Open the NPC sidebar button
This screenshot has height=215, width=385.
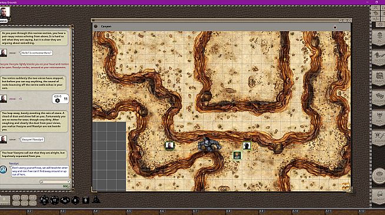(x=379, y=118)
